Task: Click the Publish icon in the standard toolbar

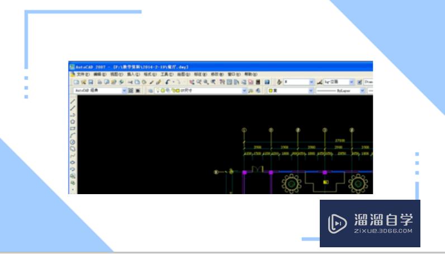Action: (114, 82)
